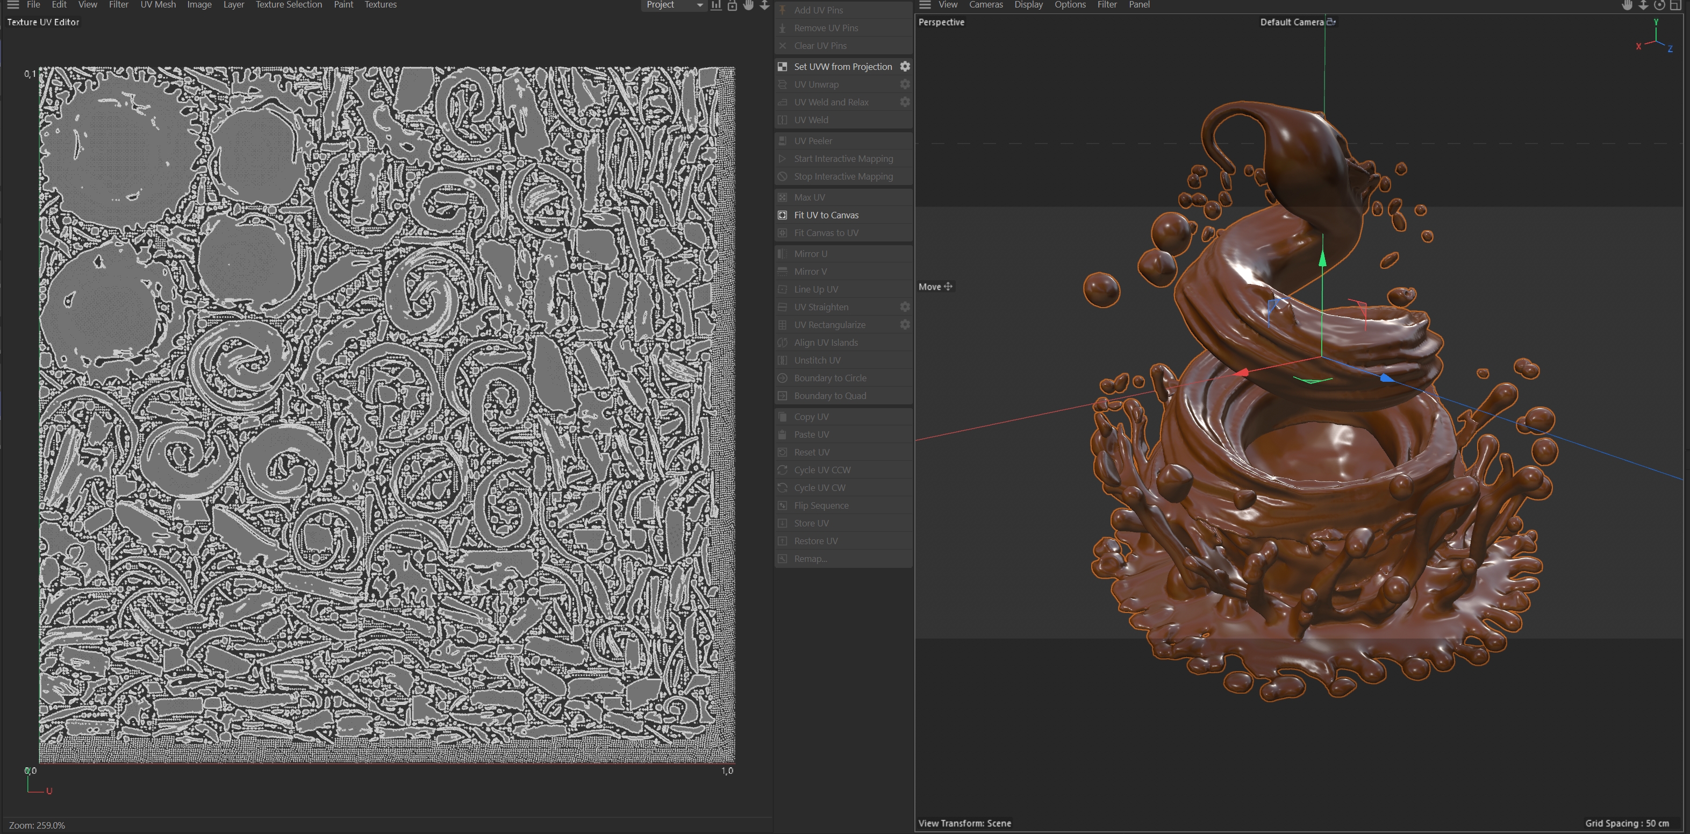Open Set UVW from Projection settings gear

tap(905, 66)
